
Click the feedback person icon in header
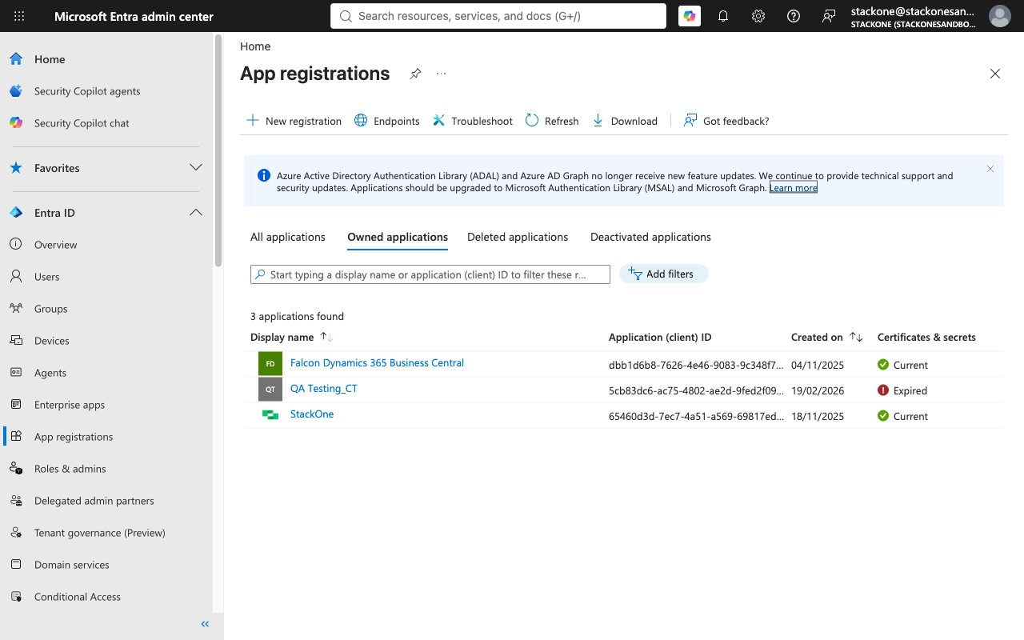pyautogui.click(x=829, y=16)
